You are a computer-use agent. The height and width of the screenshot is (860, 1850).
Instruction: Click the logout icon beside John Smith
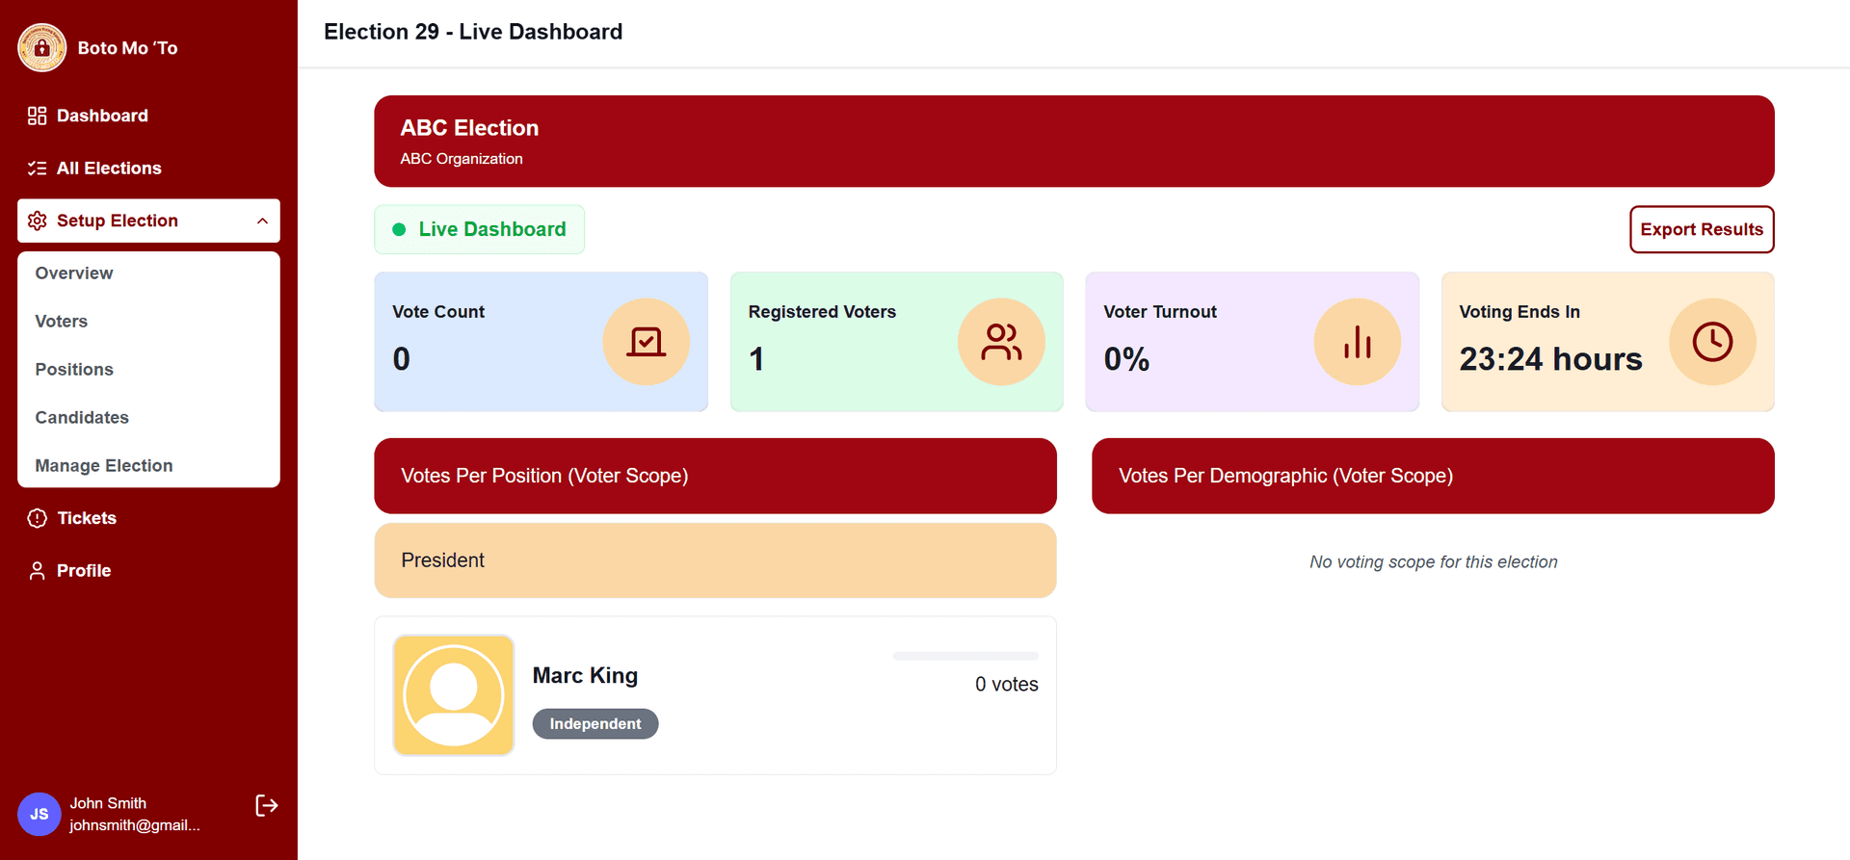point(266,805)
